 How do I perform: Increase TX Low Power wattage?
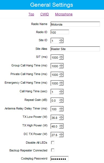pos(61,116)
